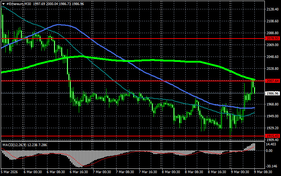Click the 5 Mar 2026 date label

click(9, 172)
